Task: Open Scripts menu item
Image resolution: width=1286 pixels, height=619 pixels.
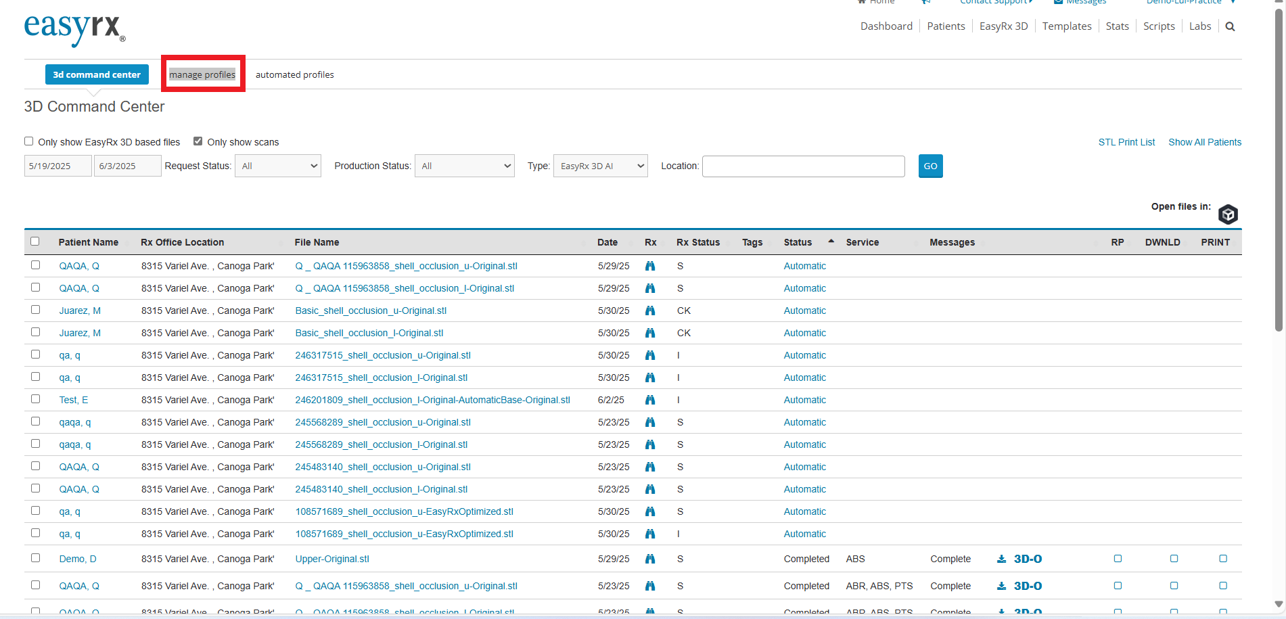Action: [1159, 26]
